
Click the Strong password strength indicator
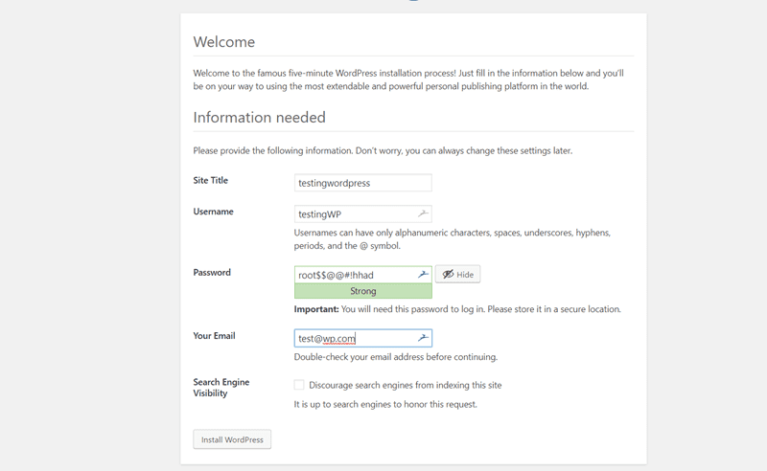tap(363, 291)
